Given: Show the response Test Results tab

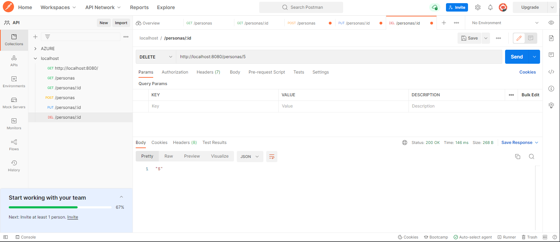Looking at the screenshot, I should [214, 143].
